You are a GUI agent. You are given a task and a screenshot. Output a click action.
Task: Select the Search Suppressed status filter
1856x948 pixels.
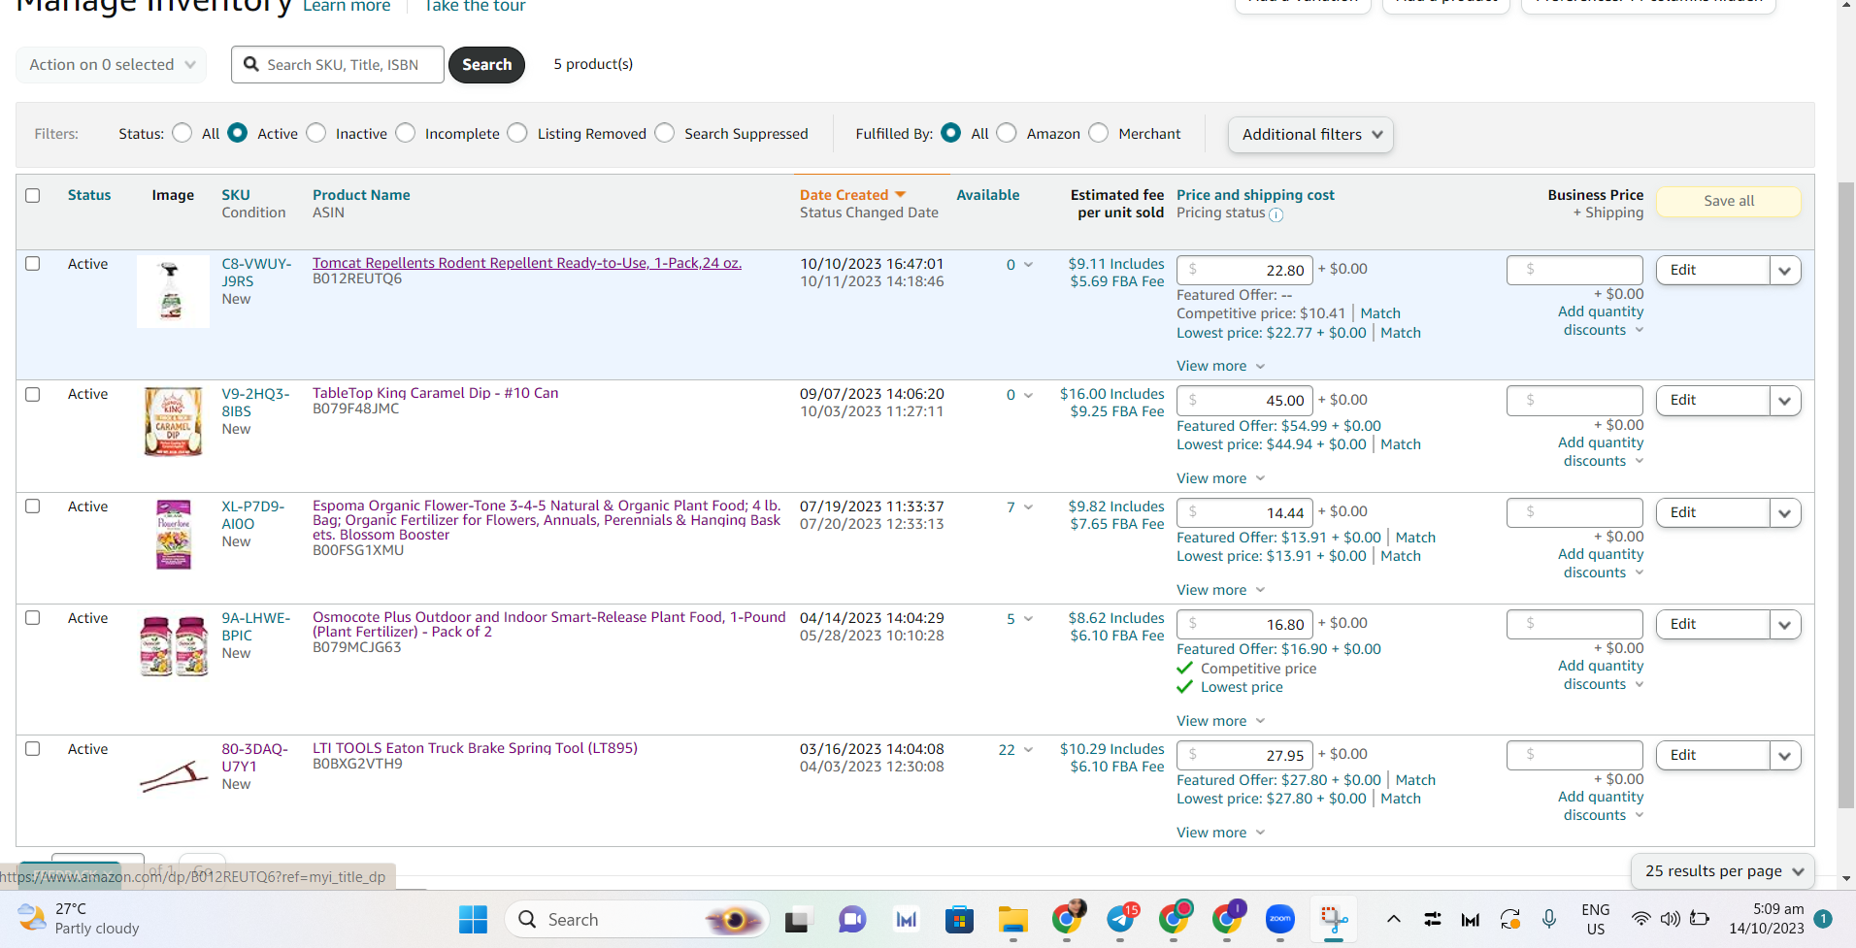[x=665, y=133]
